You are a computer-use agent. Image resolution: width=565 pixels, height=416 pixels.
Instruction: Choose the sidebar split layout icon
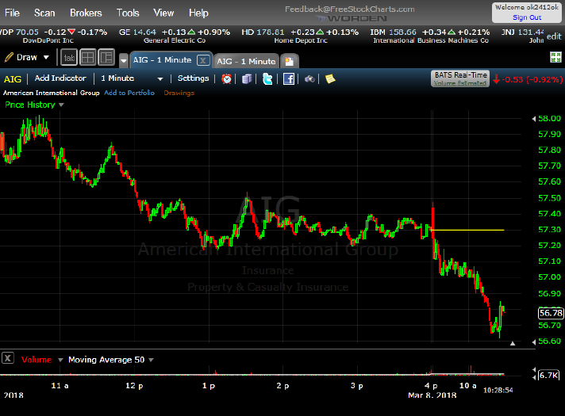[x=106, y=58]
